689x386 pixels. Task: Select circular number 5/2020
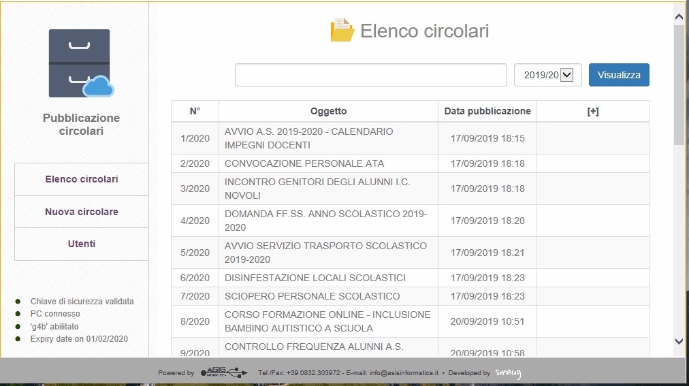point(195,253)
